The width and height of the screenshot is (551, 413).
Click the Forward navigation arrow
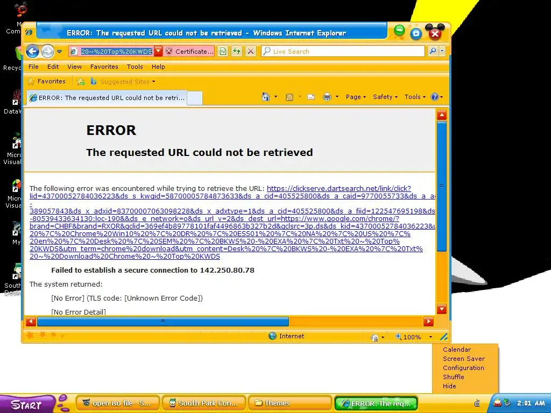(x=47, y=52)
